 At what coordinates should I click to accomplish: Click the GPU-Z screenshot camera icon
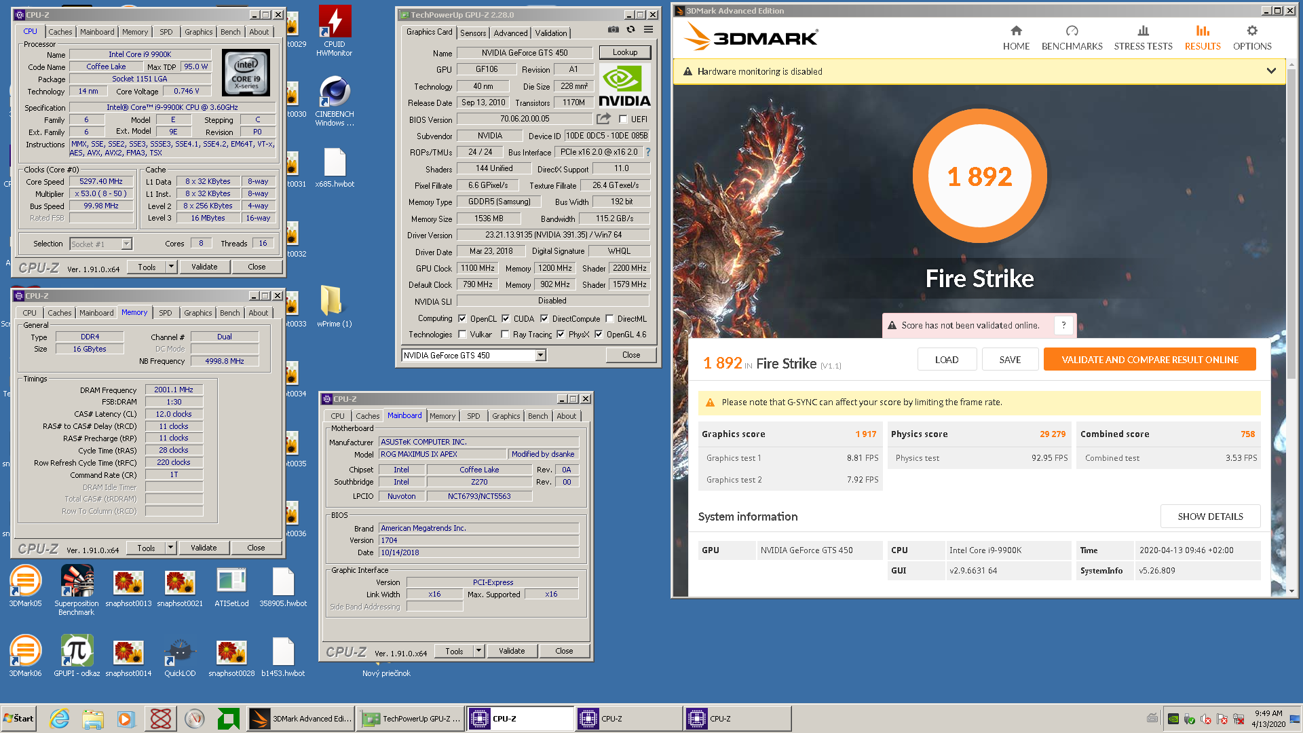pyautogui.click(x=613, y=30)
